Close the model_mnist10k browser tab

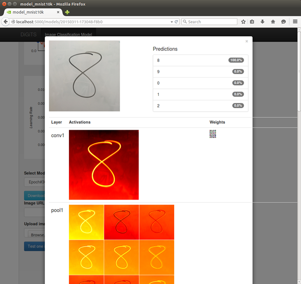pyautogui.click(x=58, y=12)
